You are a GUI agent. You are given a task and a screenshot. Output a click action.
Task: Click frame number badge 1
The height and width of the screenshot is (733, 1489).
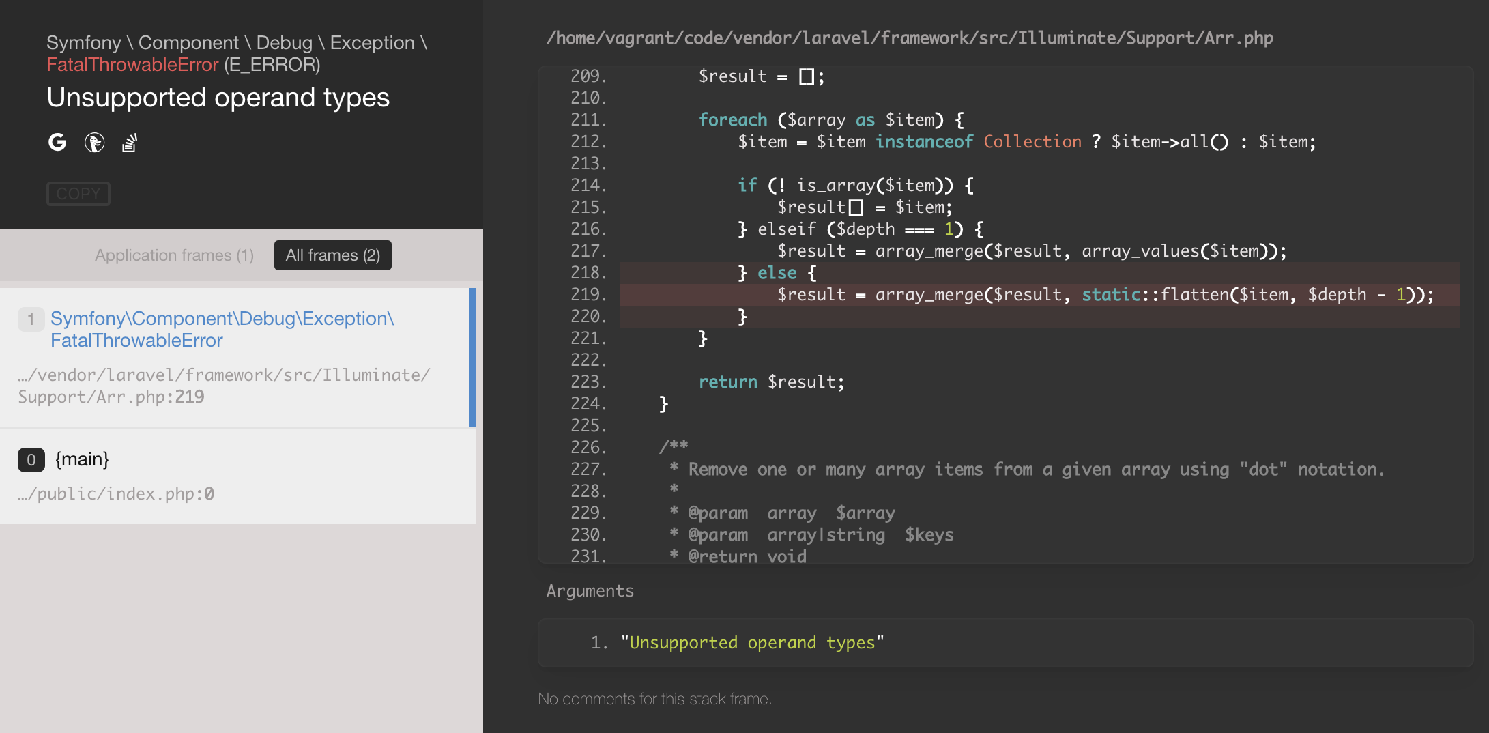pos(31,319)
